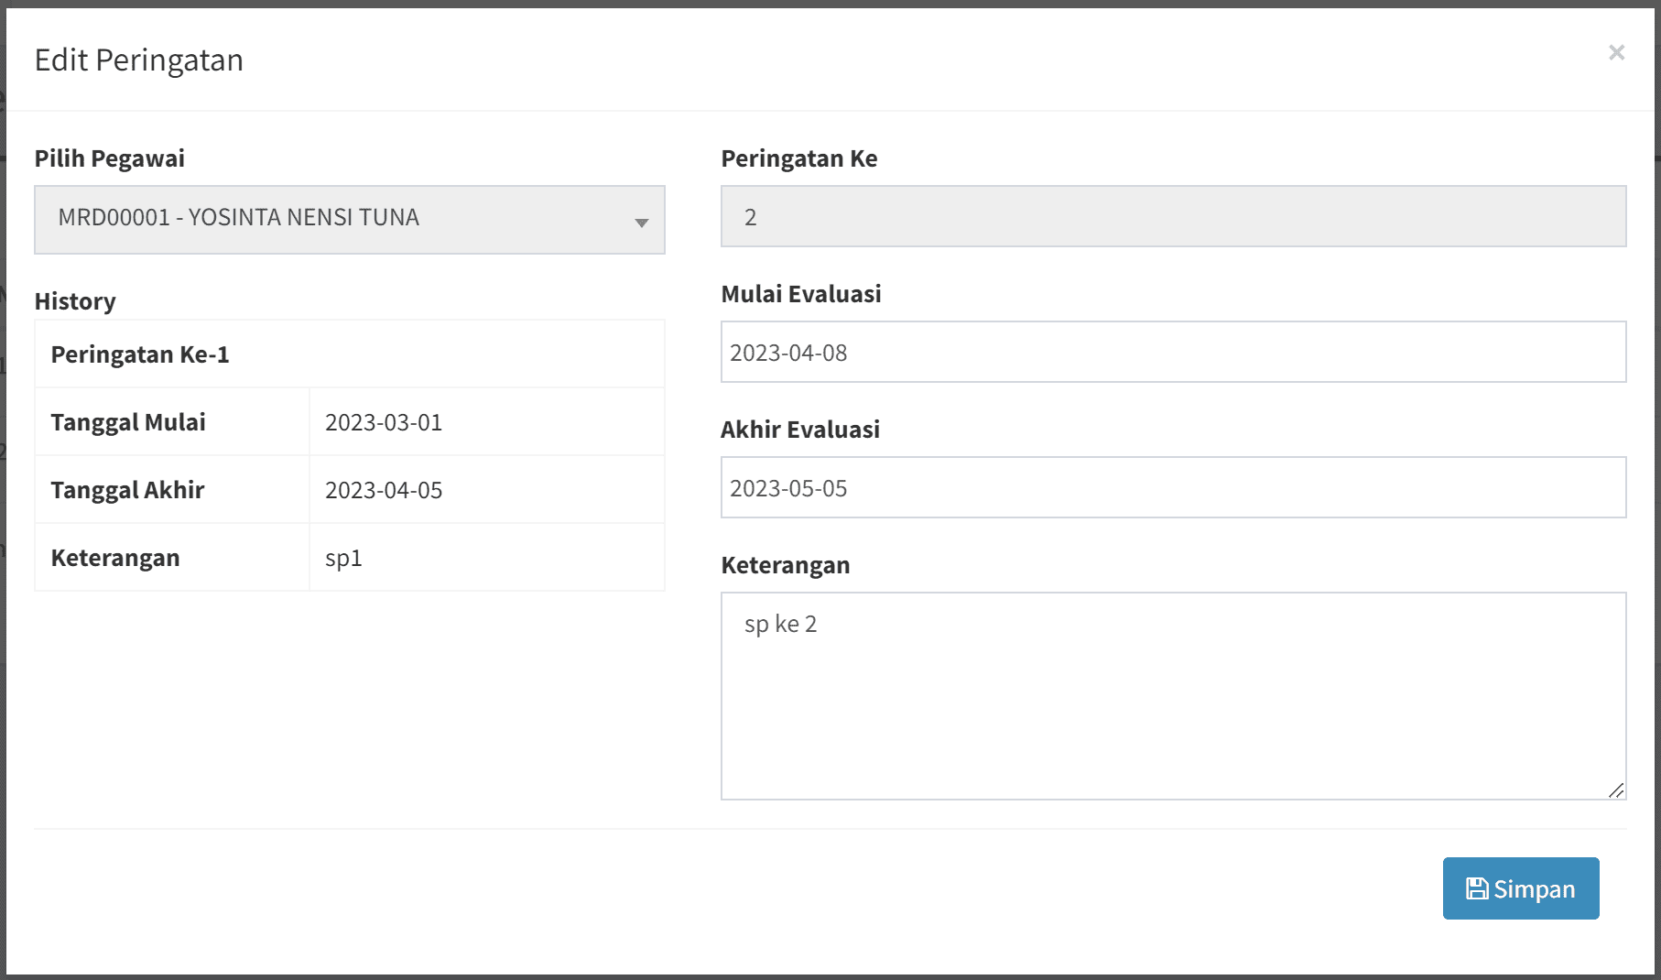This screenshot has height=980, width=1661.
Task: Select the history date 2023-04-05
Action: (x=384, y=490)
